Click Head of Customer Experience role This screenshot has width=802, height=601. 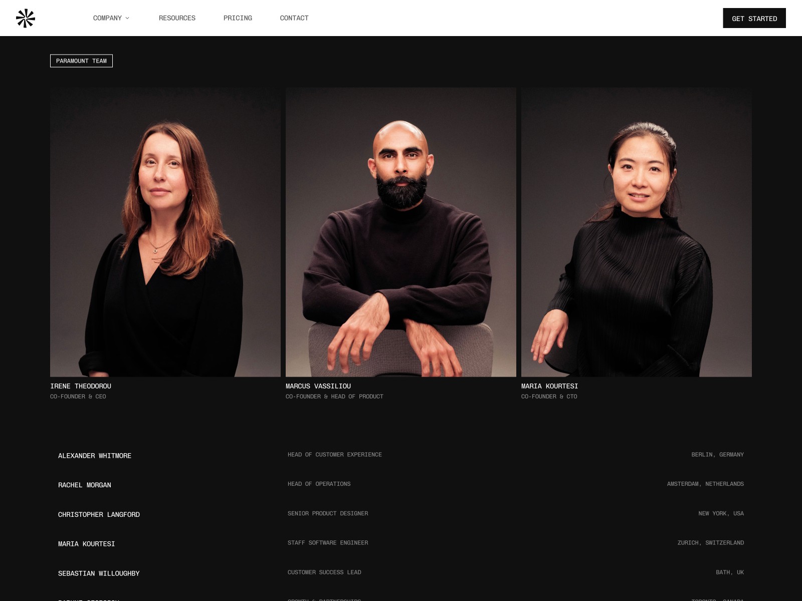[x=335, y=455]
